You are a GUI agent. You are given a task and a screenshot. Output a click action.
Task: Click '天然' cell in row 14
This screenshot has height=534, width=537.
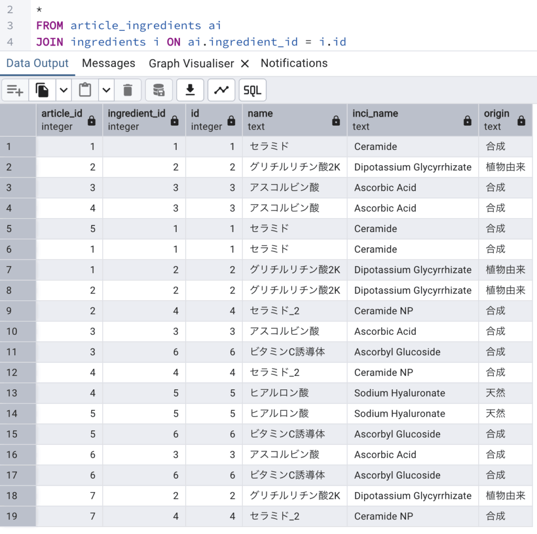pyautogui.click(x=505, y=413)
